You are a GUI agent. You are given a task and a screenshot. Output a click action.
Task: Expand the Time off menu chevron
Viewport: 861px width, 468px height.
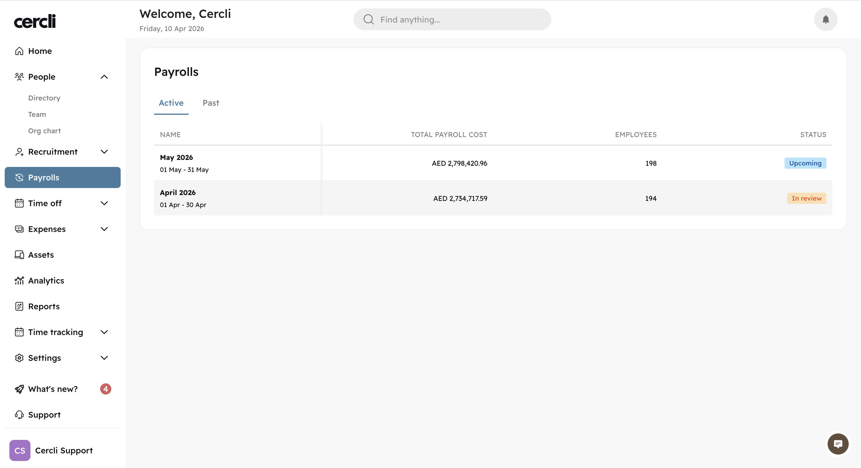[104, 203]
